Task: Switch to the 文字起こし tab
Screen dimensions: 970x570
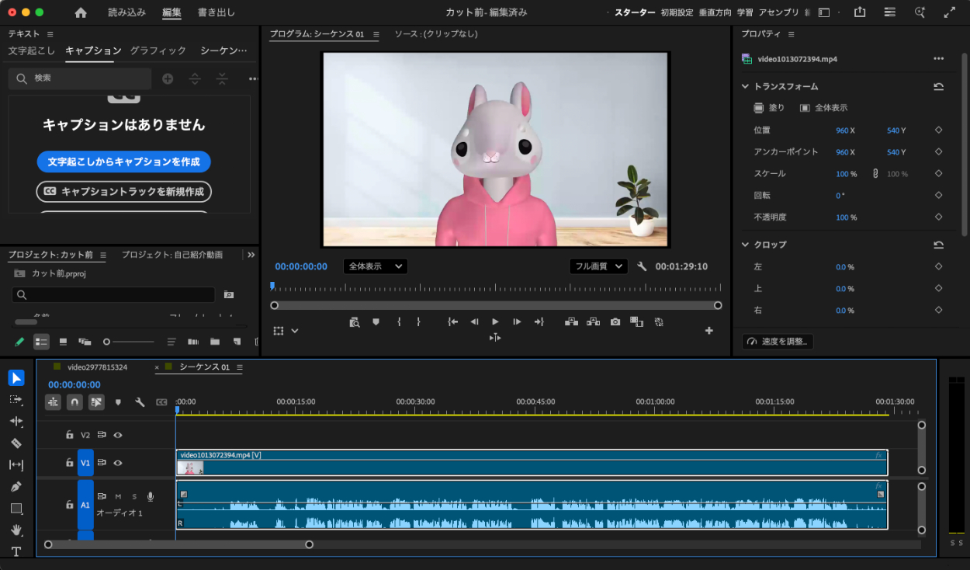Action: 32,50
